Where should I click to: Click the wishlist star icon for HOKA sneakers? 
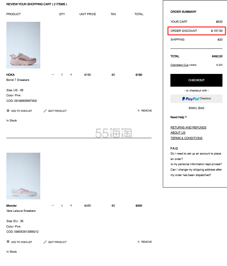click(8, 111)
